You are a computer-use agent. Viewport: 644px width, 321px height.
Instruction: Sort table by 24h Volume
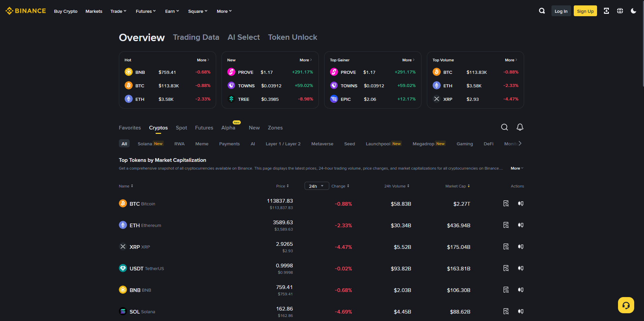coord(397,186)
